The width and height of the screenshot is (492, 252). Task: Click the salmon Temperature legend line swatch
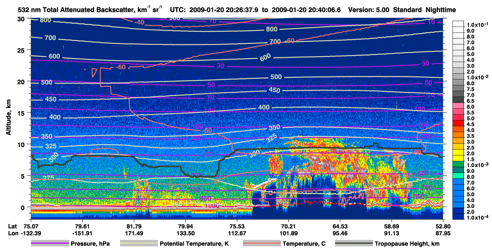(x=261, y=244)
